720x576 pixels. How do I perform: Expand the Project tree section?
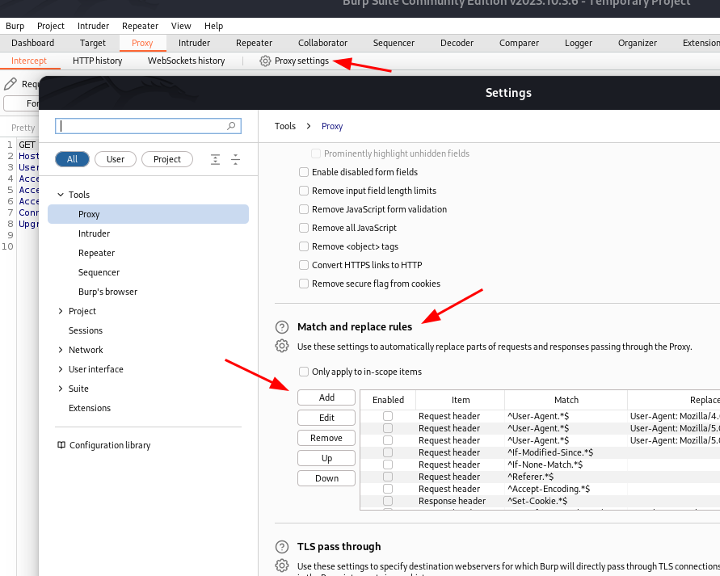click(x=61, y=311)
